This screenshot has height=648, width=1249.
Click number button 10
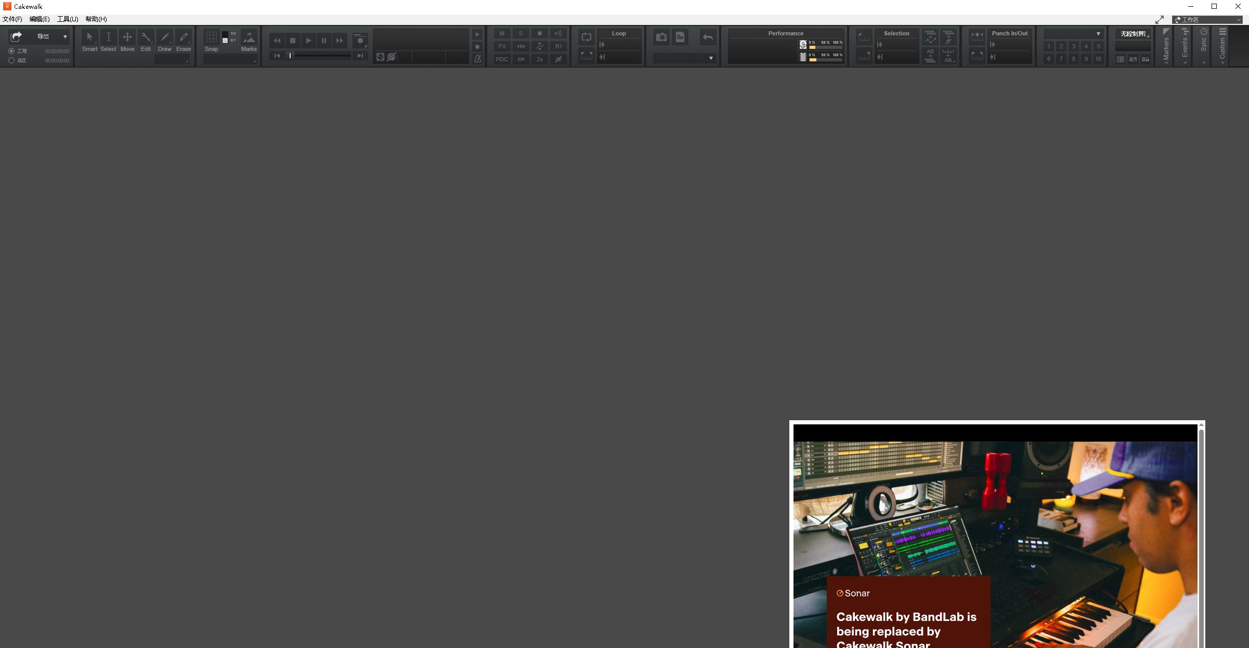[x=1098, y=59]
